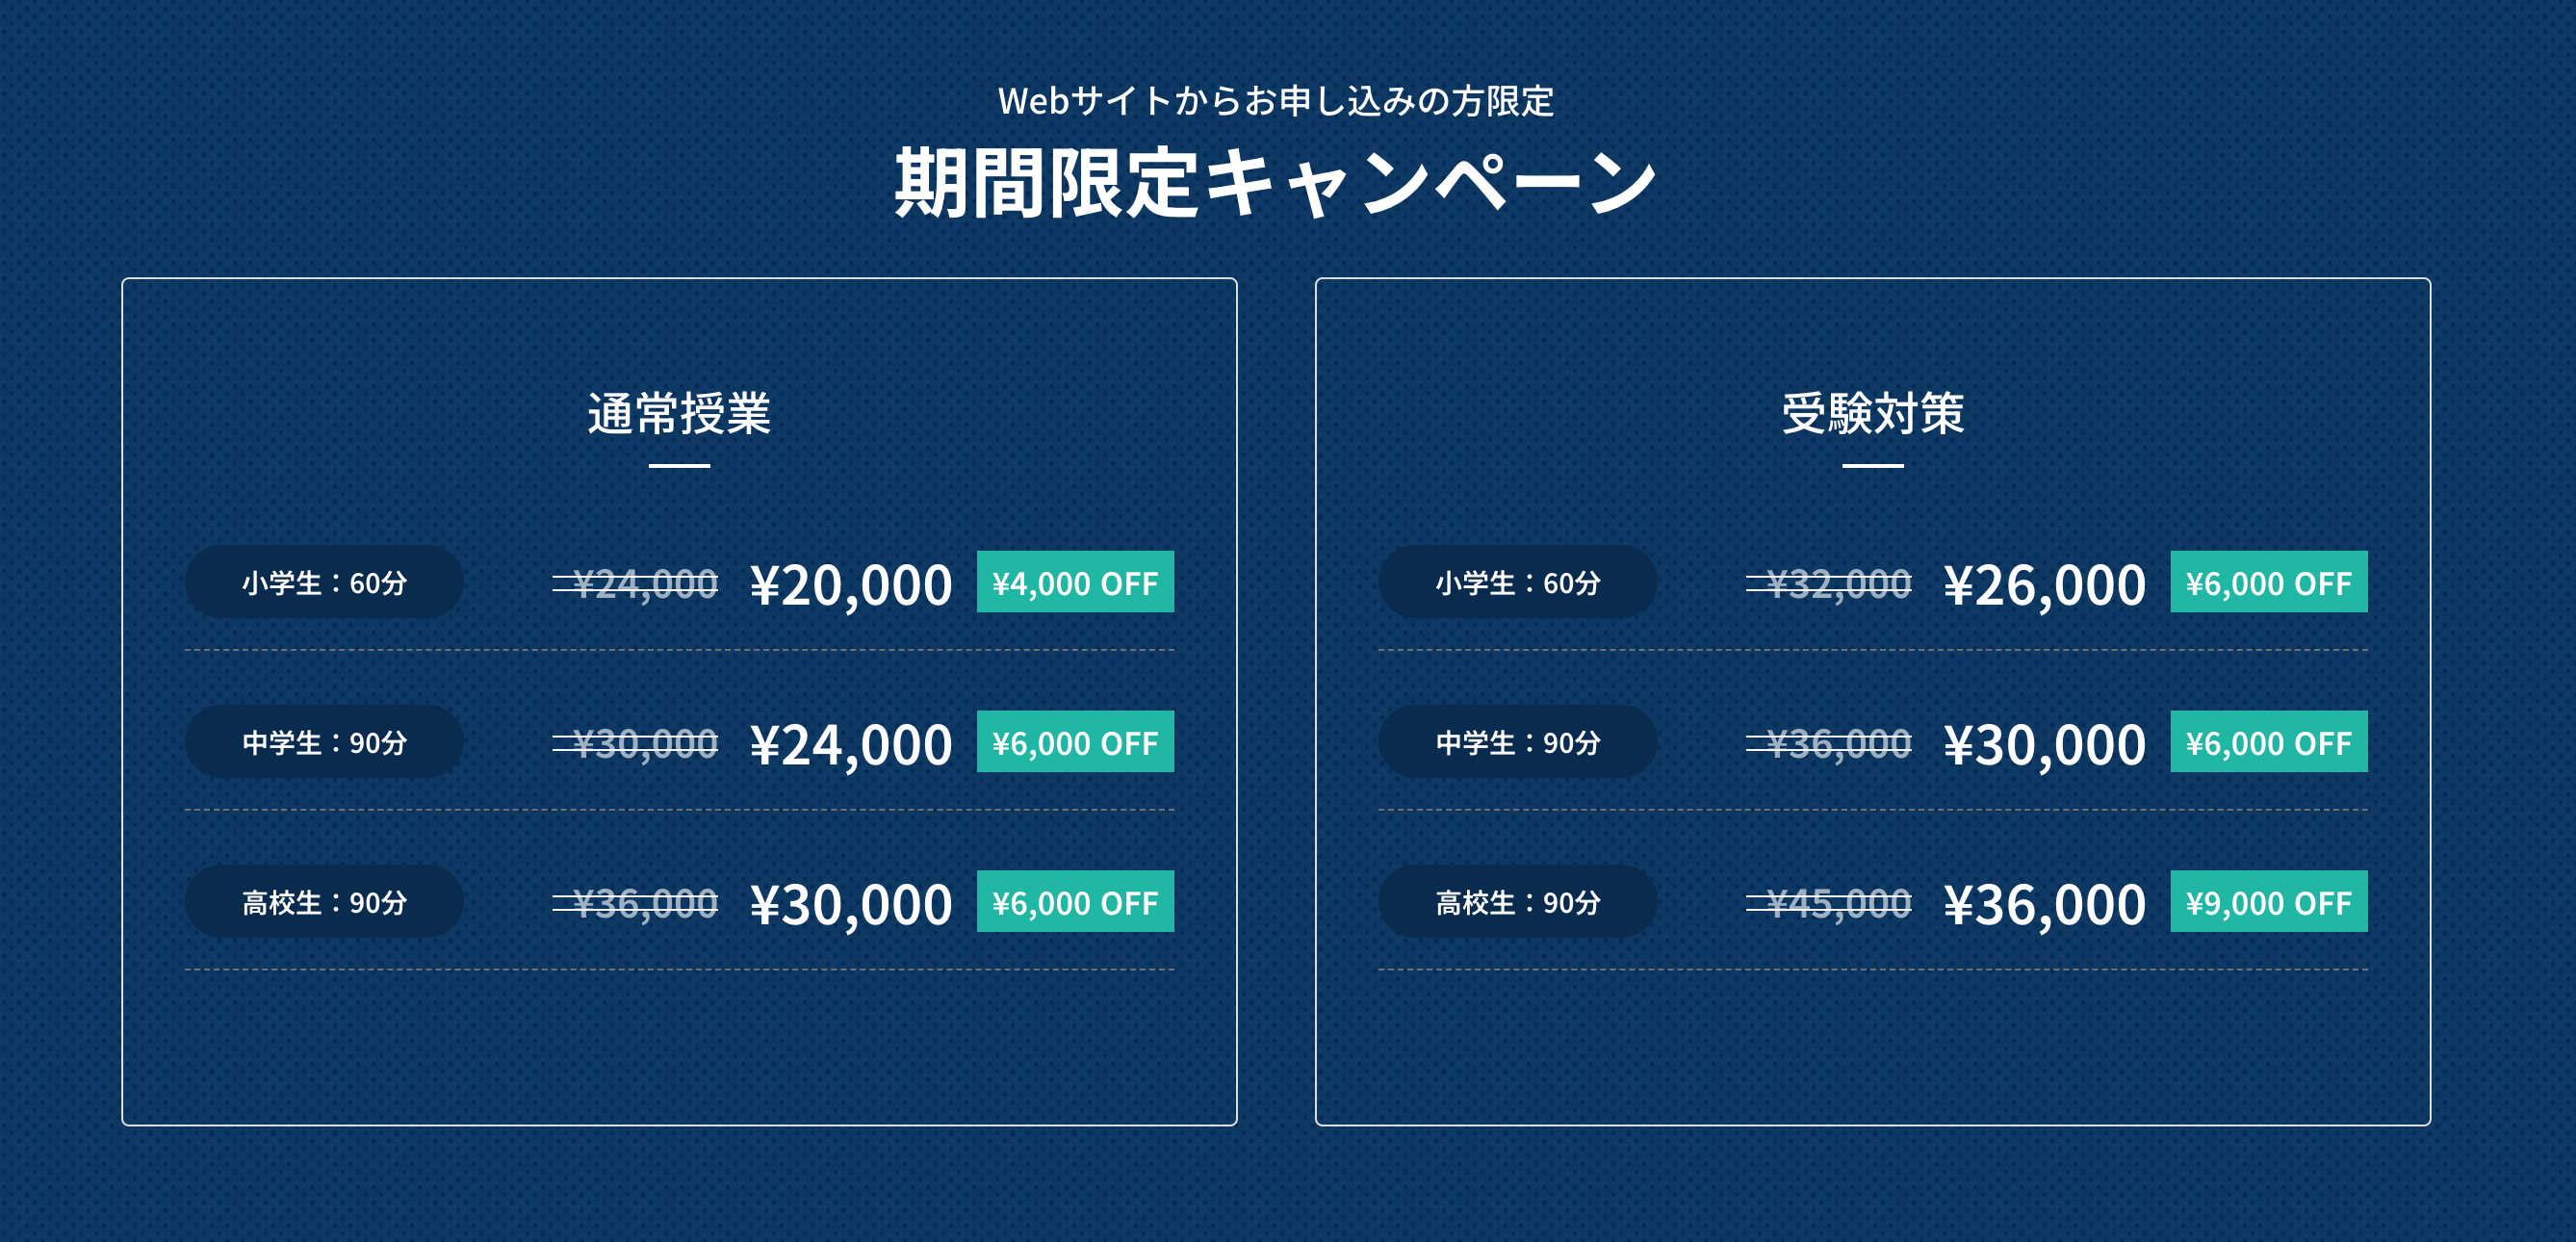Select the 通常授業 section title
Image resolution: width=2576 pixels, height=1242 pixels.
[679, 413]
